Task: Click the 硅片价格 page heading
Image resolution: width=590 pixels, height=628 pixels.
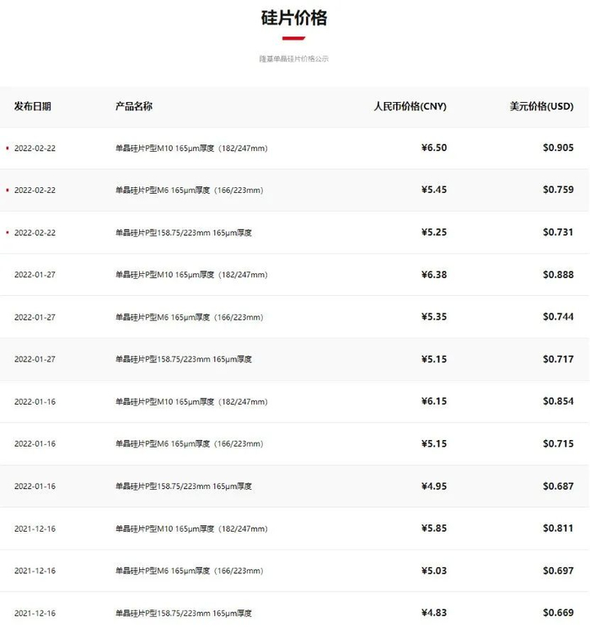Action: point(294,18)
